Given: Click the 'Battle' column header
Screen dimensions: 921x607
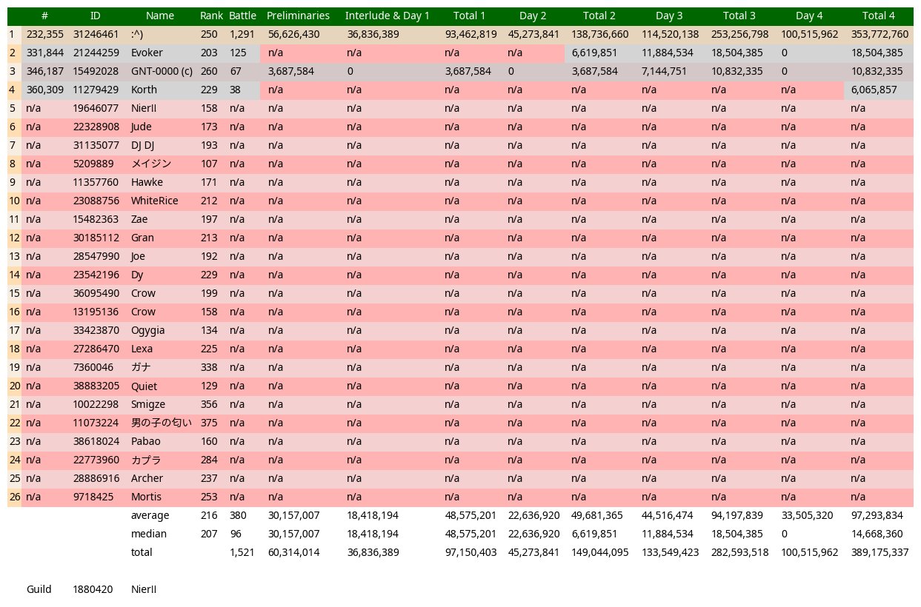Looking at the screenshot, I should [242, 16].
